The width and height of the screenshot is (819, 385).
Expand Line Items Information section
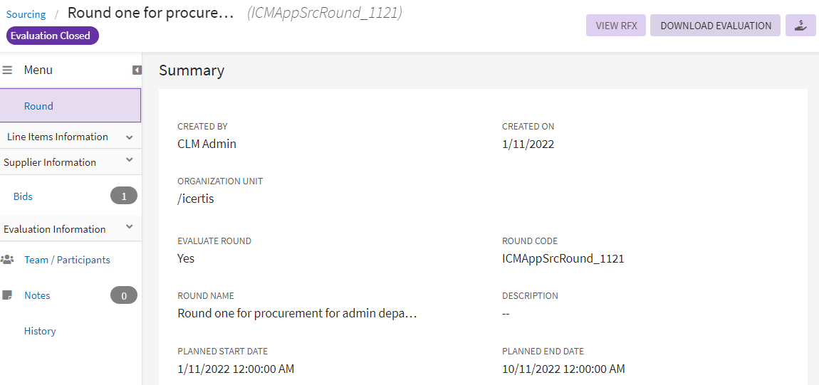tap(129, 137)
